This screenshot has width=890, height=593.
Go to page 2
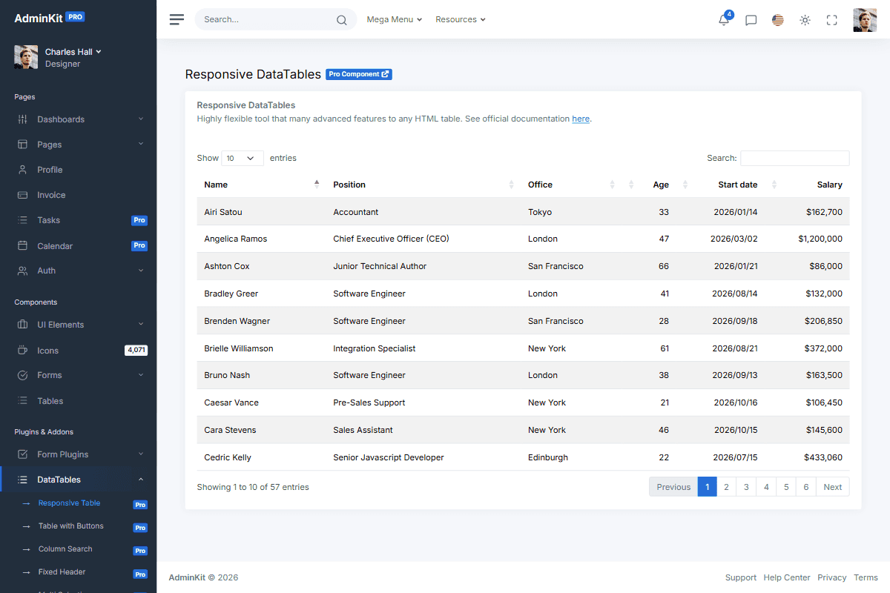(726, 487)
